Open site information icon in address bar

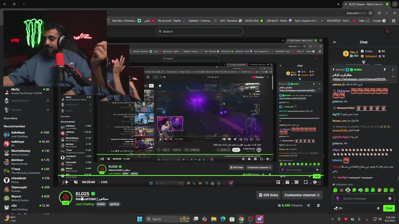pos(370,13)
